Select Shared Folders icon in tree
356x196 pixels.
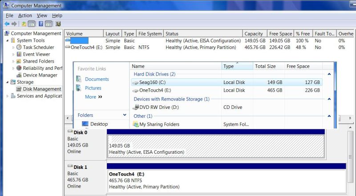click(x=19, y=61)
